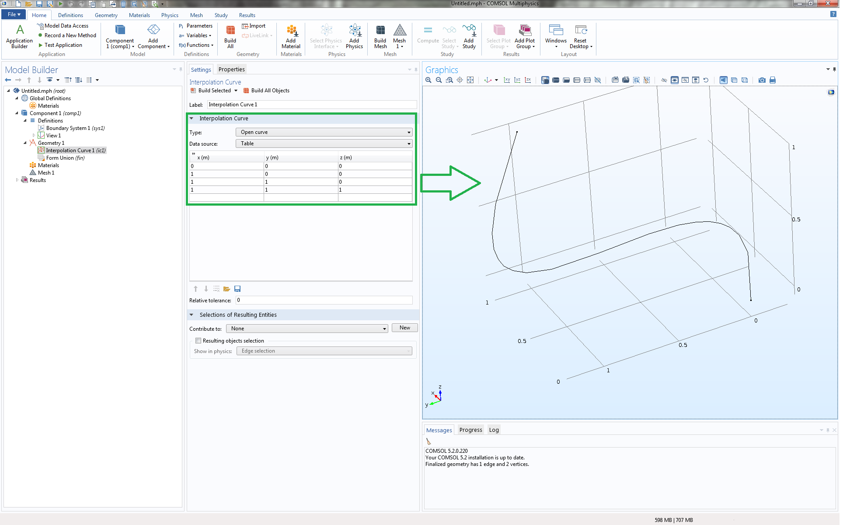Collapse the Selections of Resulting Entities section
This screenshot has height=525, width=843.
point(192,315)
